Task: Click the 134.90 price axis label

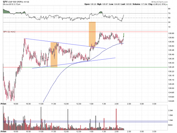Action: [x=171, y=97]
